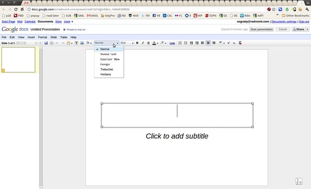This screenshot has width=311, height=189.
Task: Open the Slide menu
Action: (54, 37)
